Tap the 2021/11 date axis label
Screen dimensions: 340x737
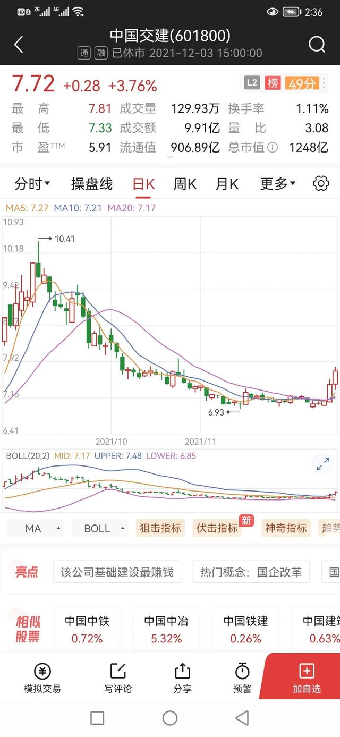201,441
